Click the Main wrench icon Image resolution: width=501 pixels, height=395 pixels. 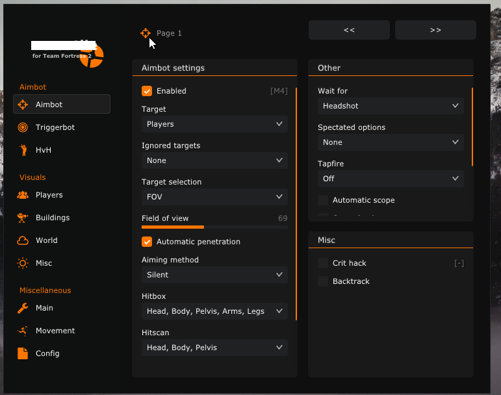coord(23,308)
